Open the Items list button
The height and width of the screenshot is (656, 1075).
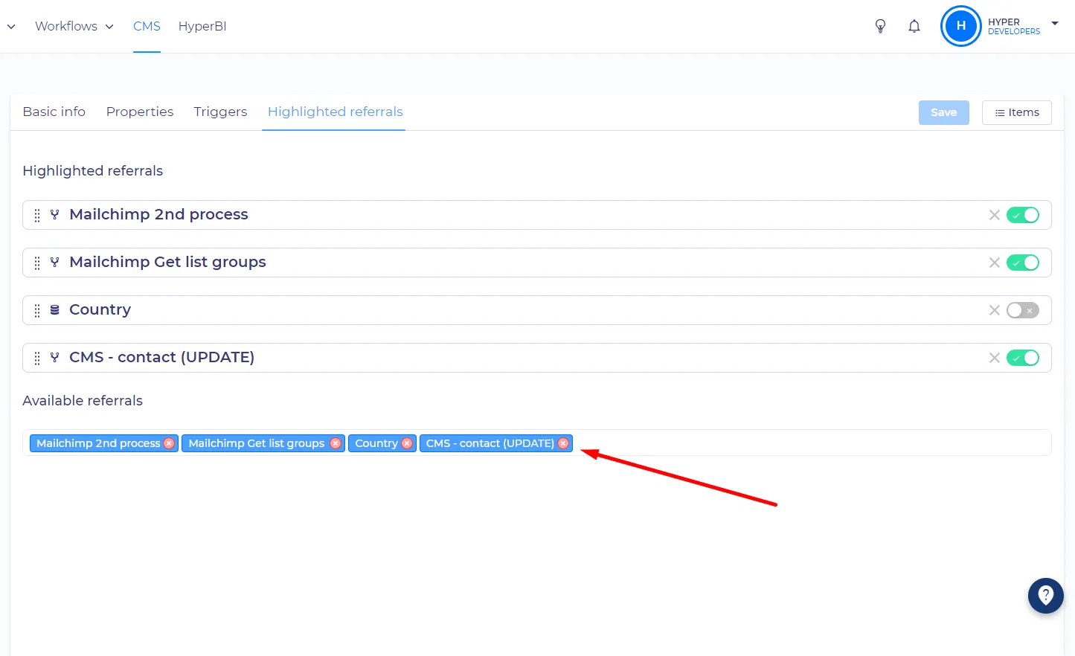[x=1017, y=112]
